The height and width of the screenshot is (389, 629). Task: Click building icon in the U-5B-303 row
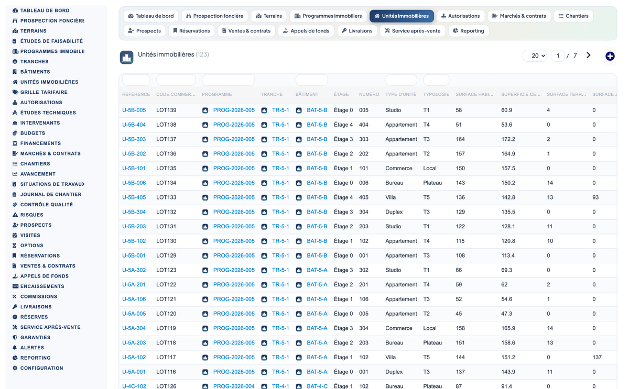tap(299, 139)
